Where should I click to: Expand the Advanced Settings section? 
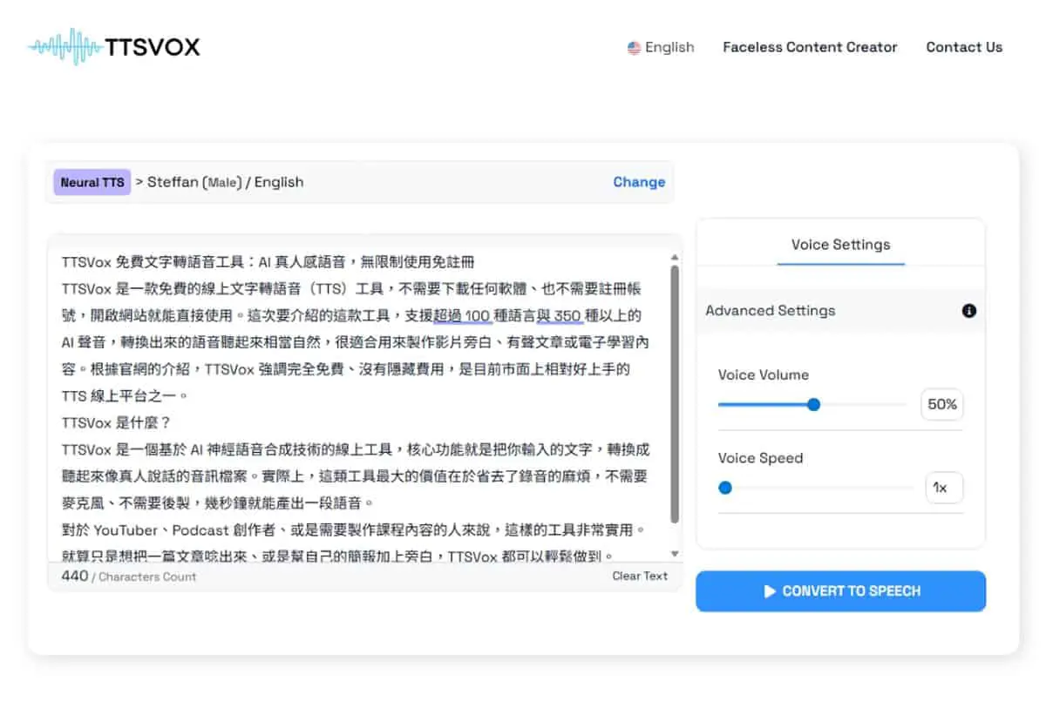(840, 311)
